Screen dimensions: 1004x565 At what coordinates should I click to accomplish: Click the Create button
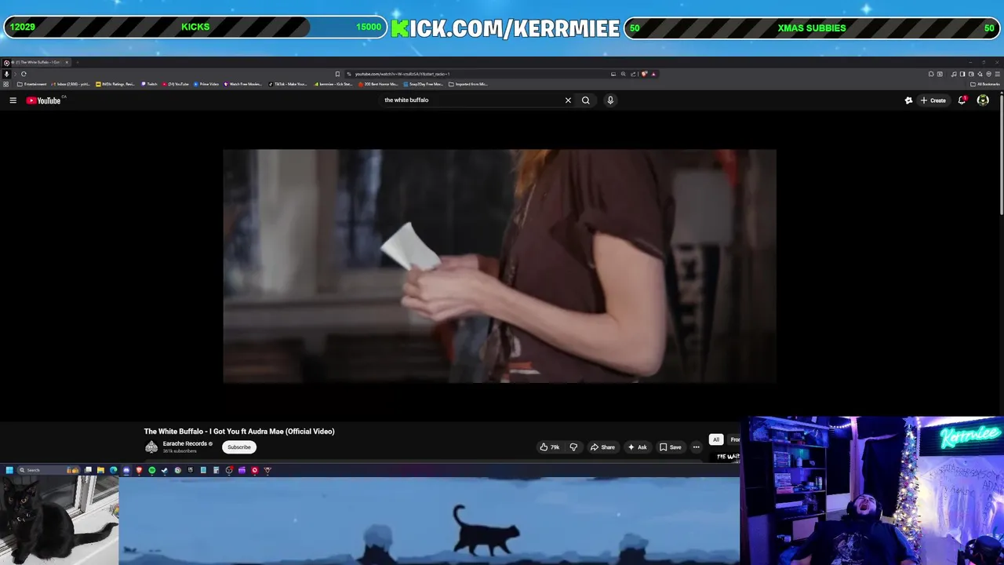933,100
